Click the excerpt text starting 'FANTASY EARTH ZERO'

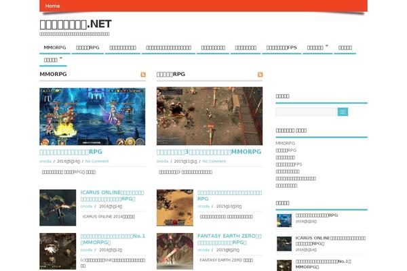(x=227, y=260)
